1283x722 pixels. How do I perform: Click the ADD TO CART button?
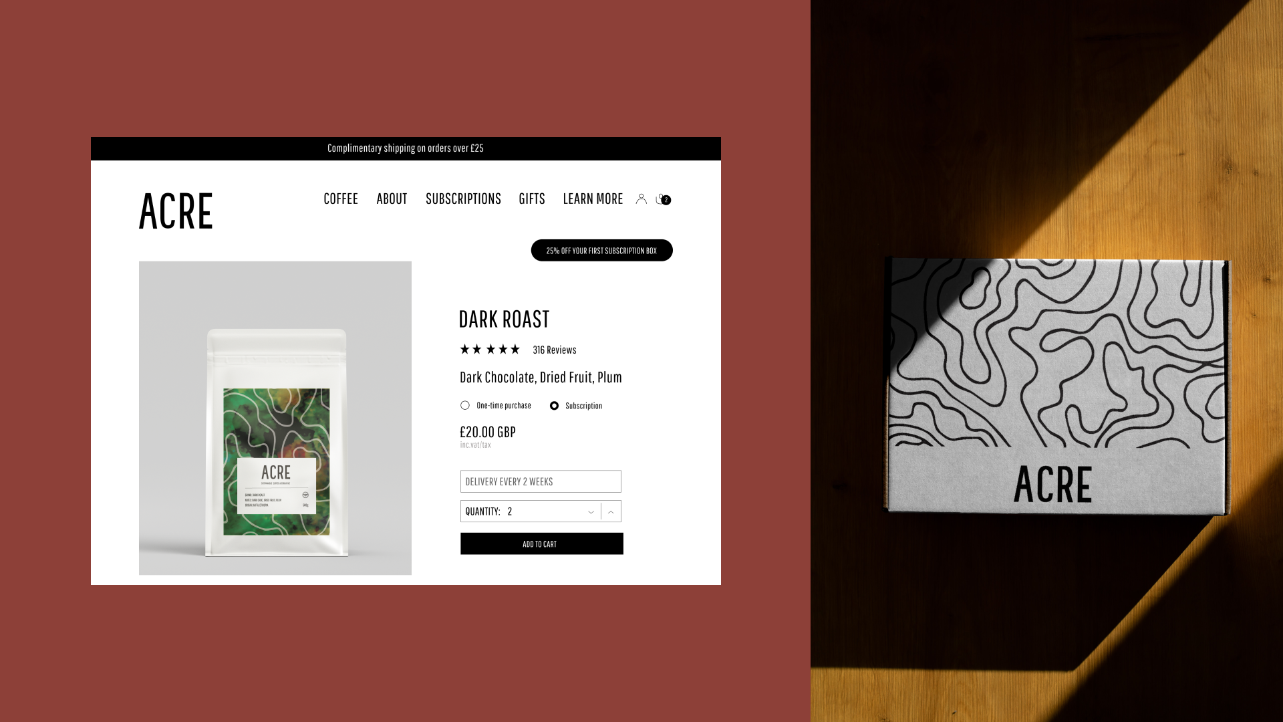542,544
